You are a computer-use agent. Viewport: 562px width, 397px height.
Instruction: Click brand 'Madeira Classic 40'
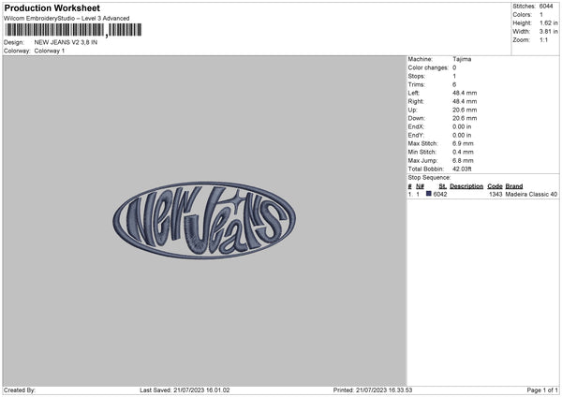(531, 194)
